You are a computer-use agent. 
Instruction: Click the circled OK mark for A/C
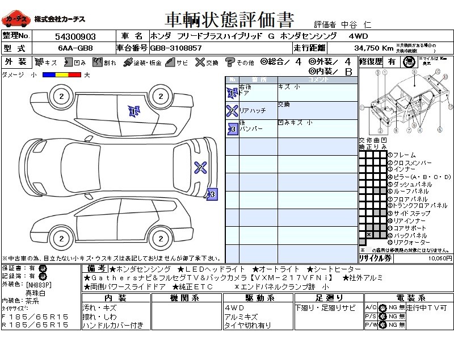click(382, 307)
